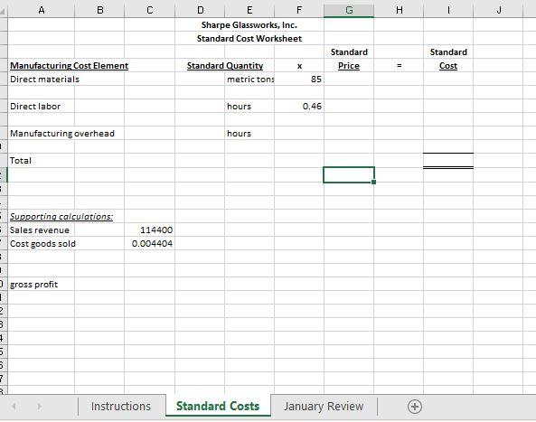This screenshot has height=422, width=536.
Task: Select column C header
Action: coord(150,10)
